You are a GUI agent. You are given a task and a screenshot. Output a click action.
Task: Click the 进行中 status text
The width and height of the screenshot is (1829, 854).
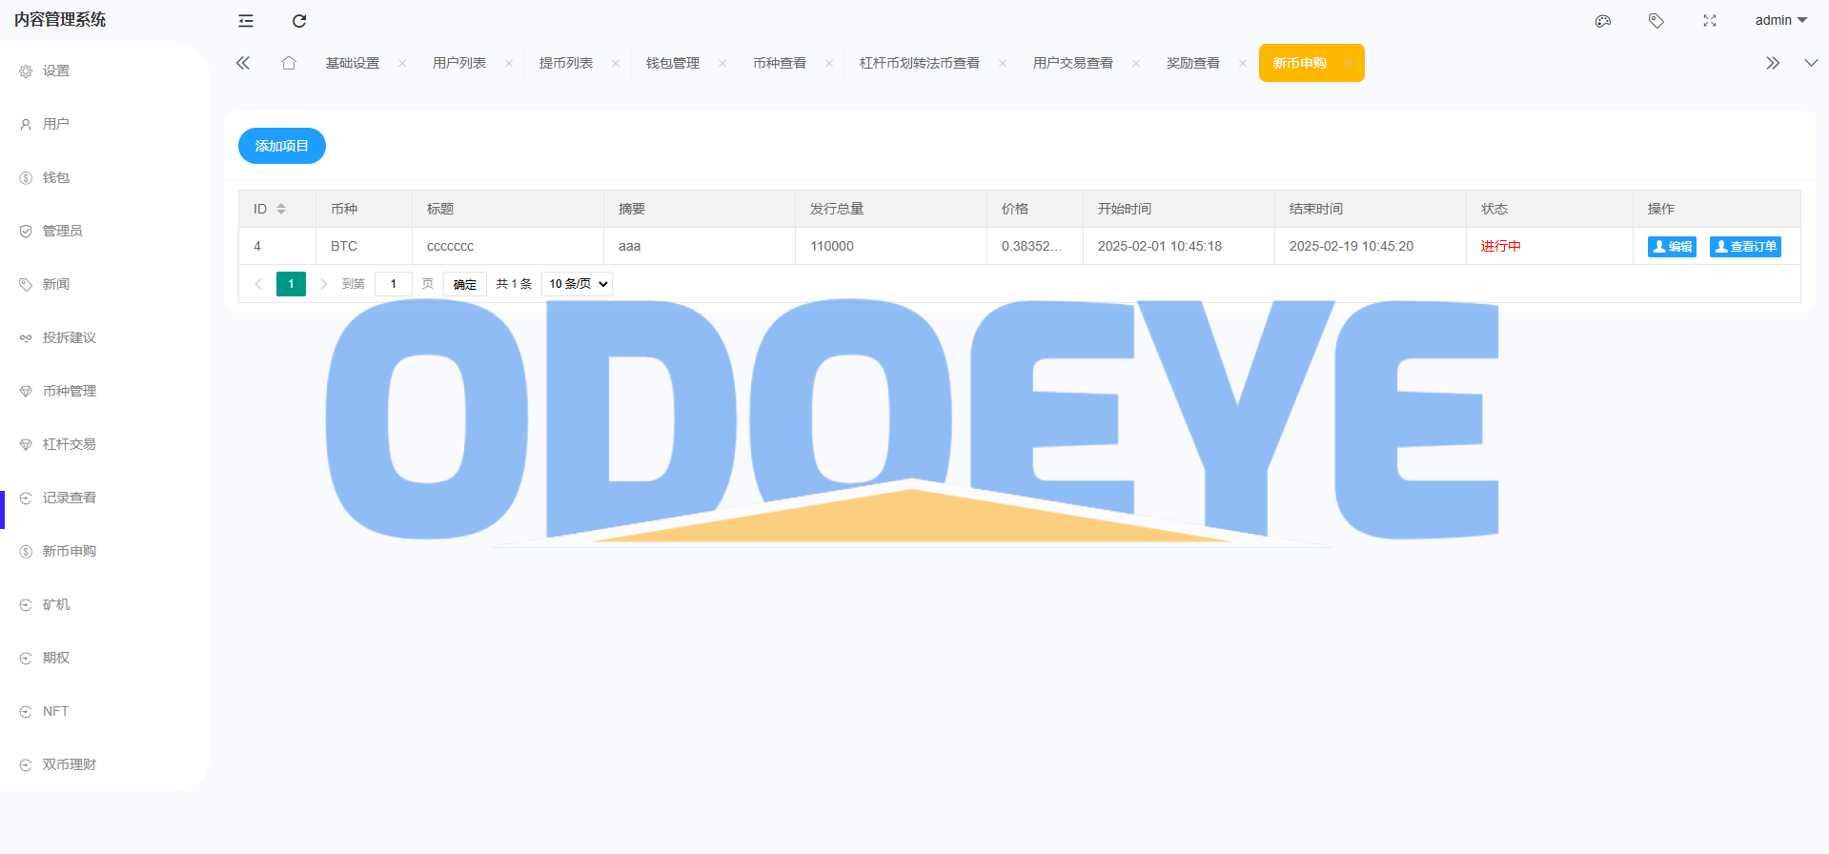(1501, 246)
